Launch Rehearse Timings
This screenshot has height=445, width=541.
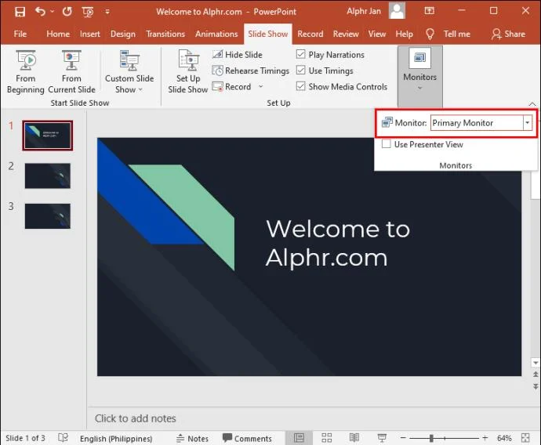click(x=250, y=71)
